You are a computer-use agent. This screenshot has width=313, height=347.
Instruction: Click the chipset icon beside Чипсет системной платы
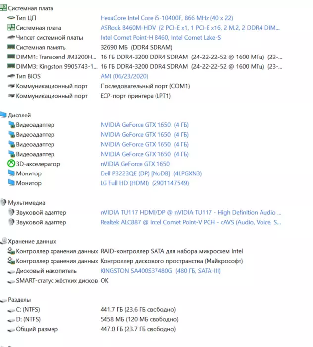coord(11,37)
